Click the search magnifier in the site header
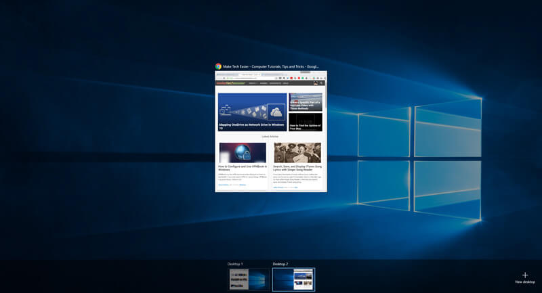Viewport: 542px width, 293px height. click(321, 83)
